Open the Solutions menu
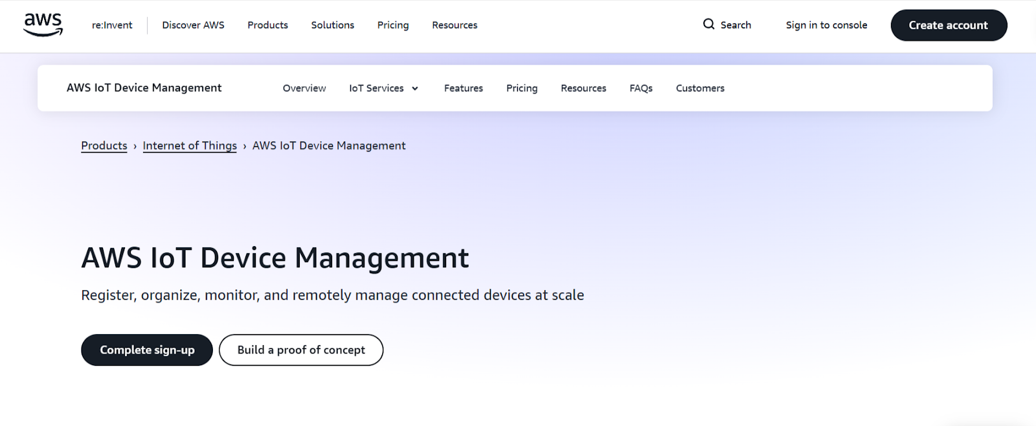This screenshot has width=1036, height=426. tap(333, 25)
